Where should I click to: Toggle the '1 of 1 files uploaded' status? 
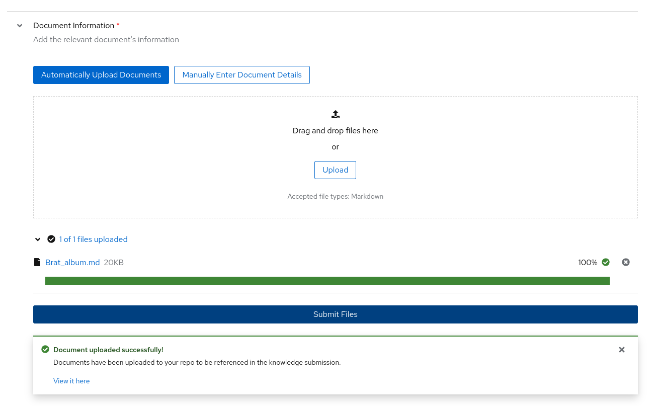pyautogui.click(x=93, y=239)
